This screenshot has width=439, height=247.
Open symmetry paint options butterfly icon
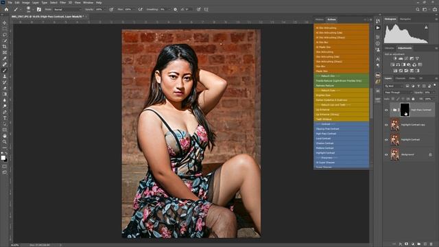[x=206, y=9]
